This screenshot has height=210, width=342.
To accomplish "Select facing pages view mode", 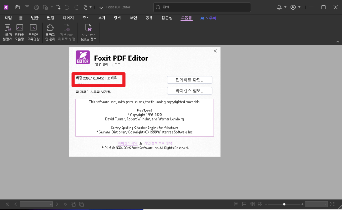I will (252, 204).
